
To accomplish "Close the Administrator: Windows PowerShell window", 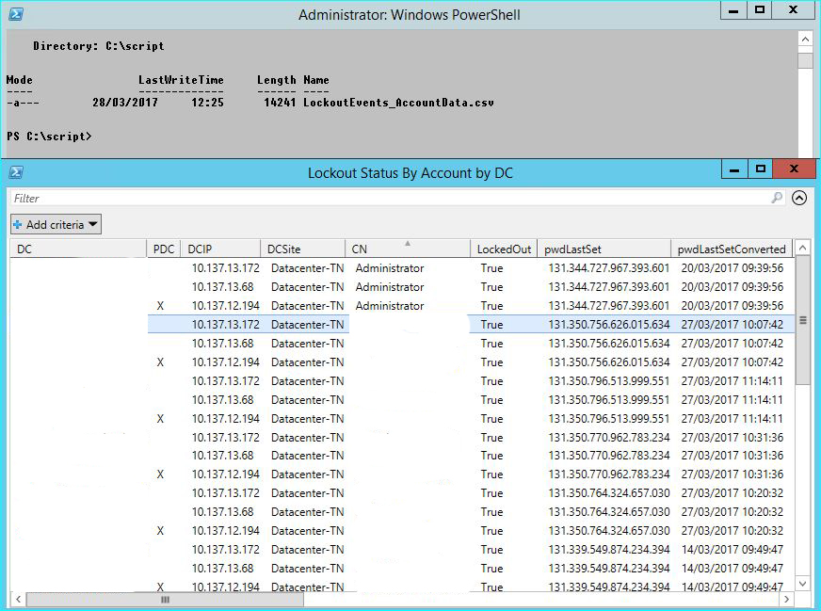I will (x=794, y=10).
